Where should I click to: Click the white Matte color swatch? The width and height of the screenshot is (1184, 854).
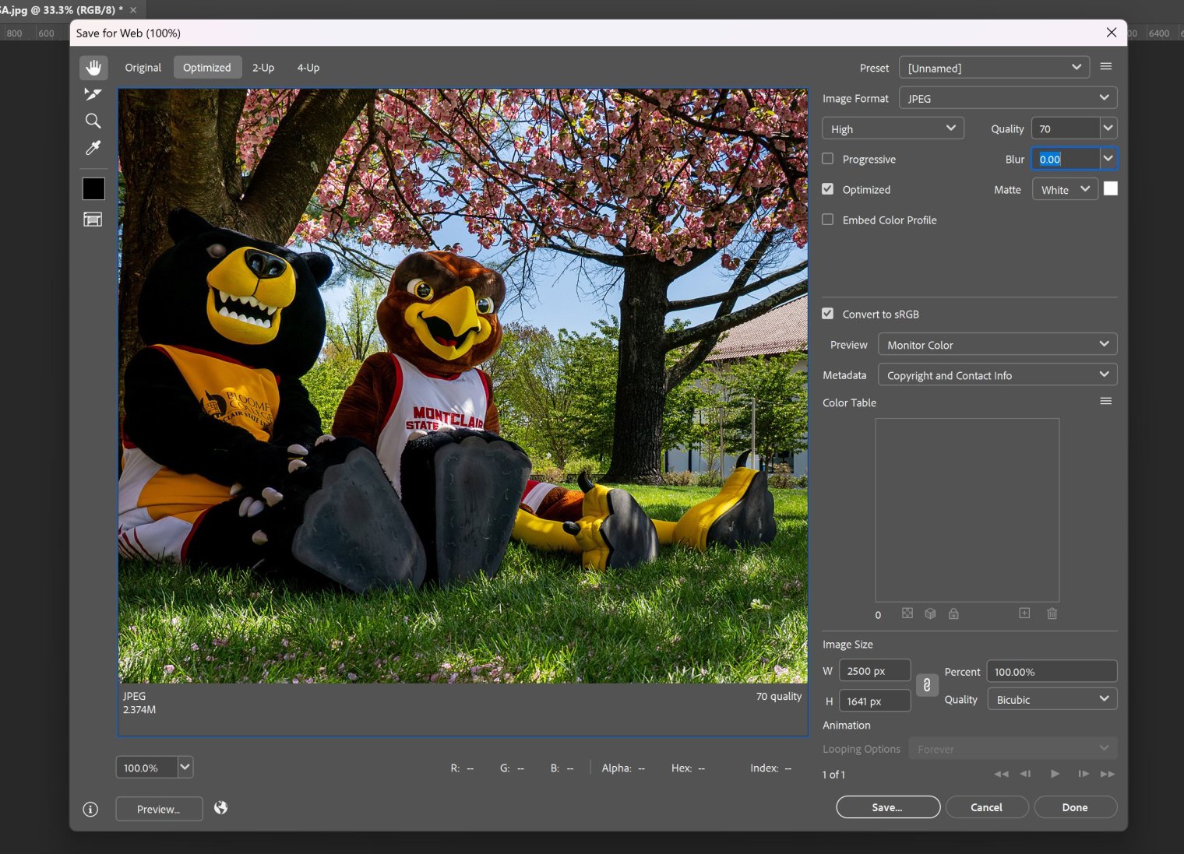coord(1111,188)
